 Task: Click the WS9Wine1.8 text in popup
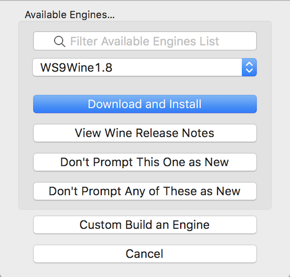coord(76,67)
